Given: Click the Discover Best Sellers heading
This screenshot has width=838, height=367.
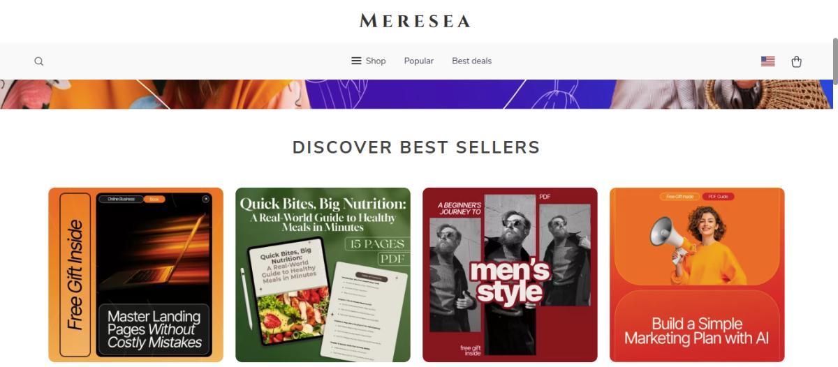Looking at the screenshot, I should [416, 147].
